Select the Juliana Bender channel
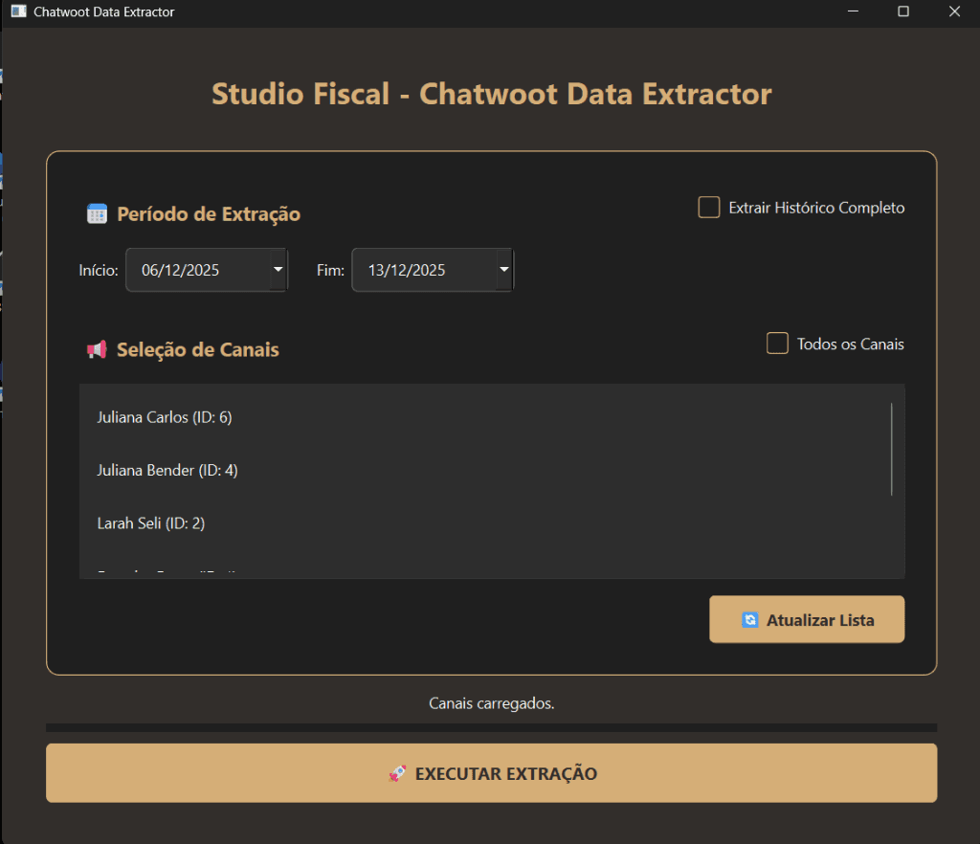The image size is (980, 844). pos(167,470)
